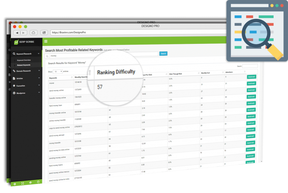Click the SERP Scribe logo
The image size is (288, 193).
[x=22, y=42]
